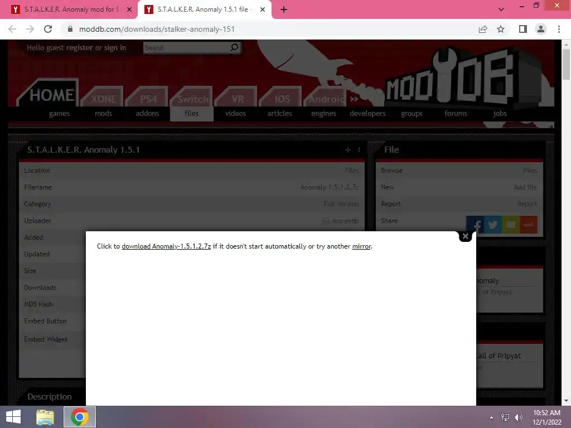This screenshot has height=428, width=571.
Task: Expand the tab search chevron
Action: 501,9
